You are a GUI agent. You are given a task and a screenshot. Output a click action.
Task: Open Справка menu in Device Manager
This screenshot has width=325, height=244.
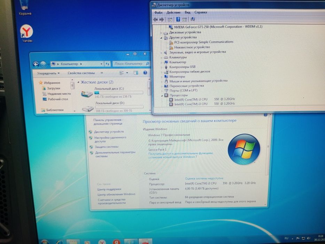(x=201, y=12)
